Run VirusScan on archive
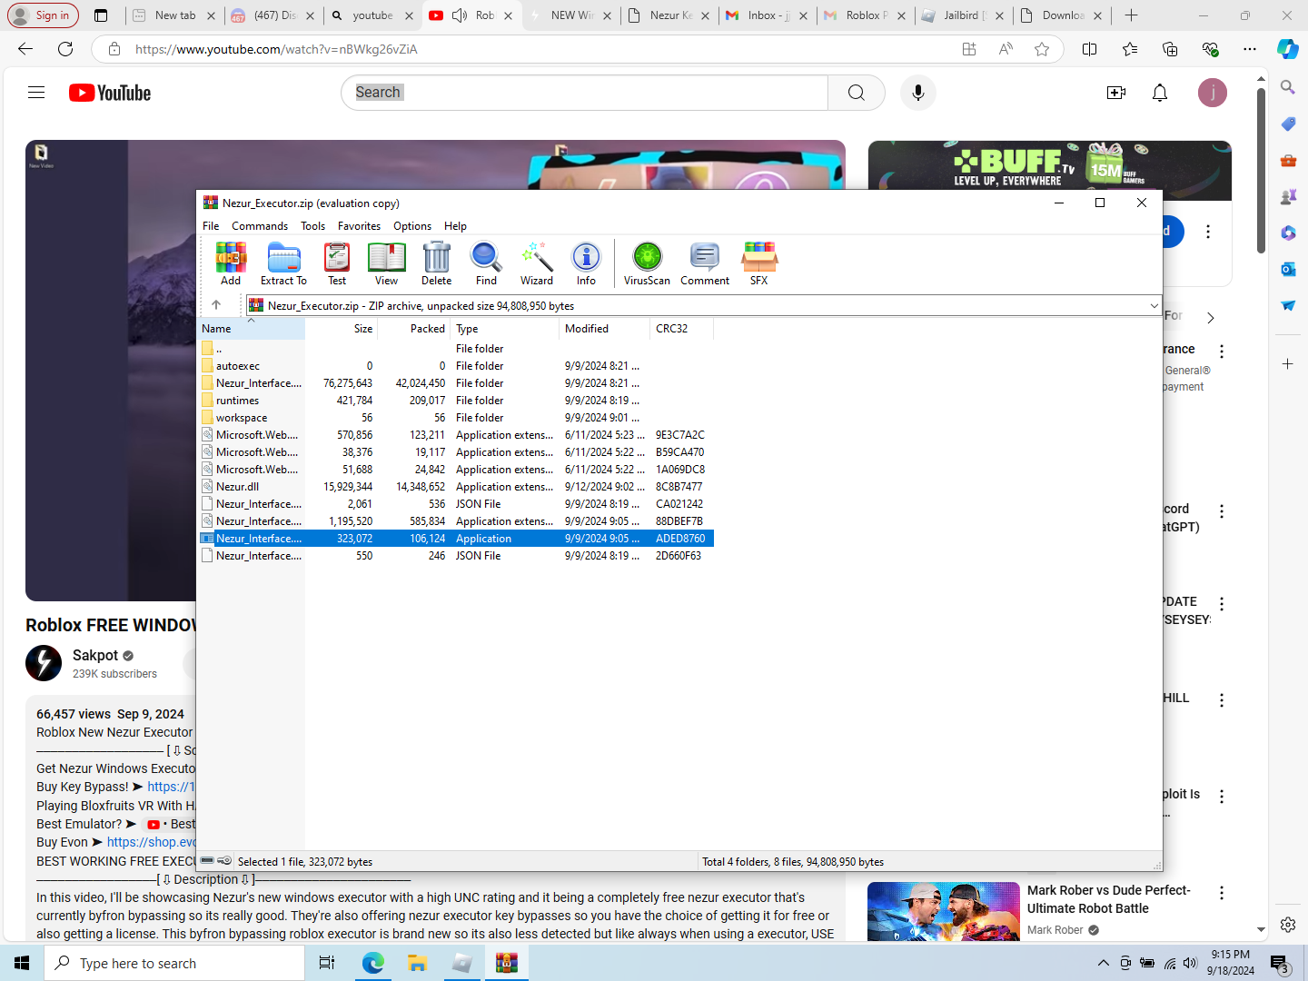Viewport: 1308px width, 981px height. [x=647, y=263]
